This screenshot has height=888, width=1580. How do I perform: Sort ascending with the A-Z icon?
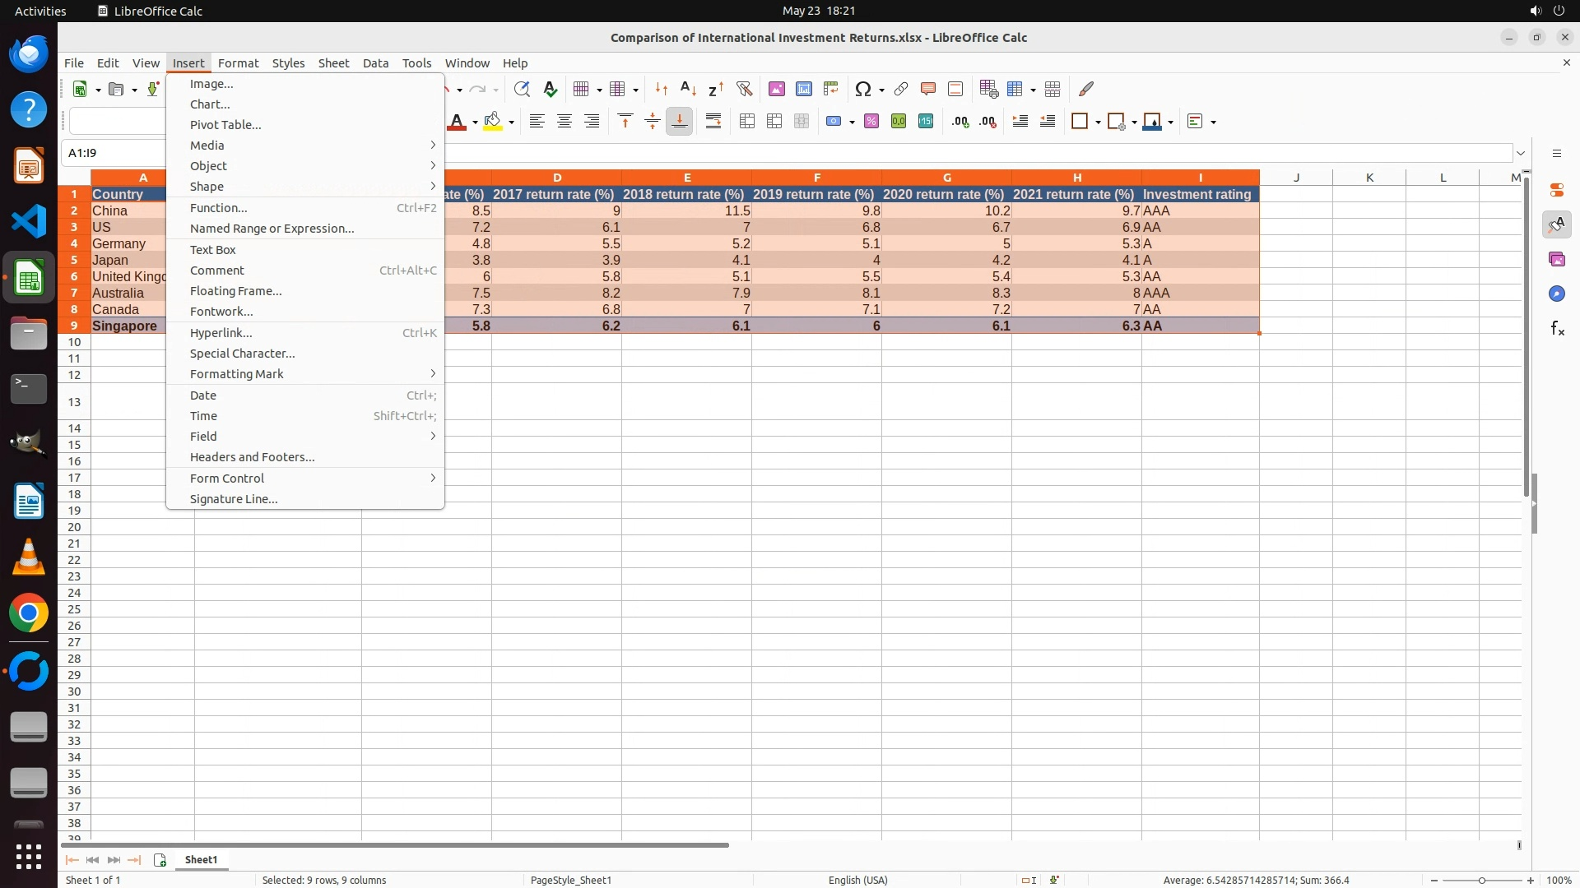click(688, 89)
